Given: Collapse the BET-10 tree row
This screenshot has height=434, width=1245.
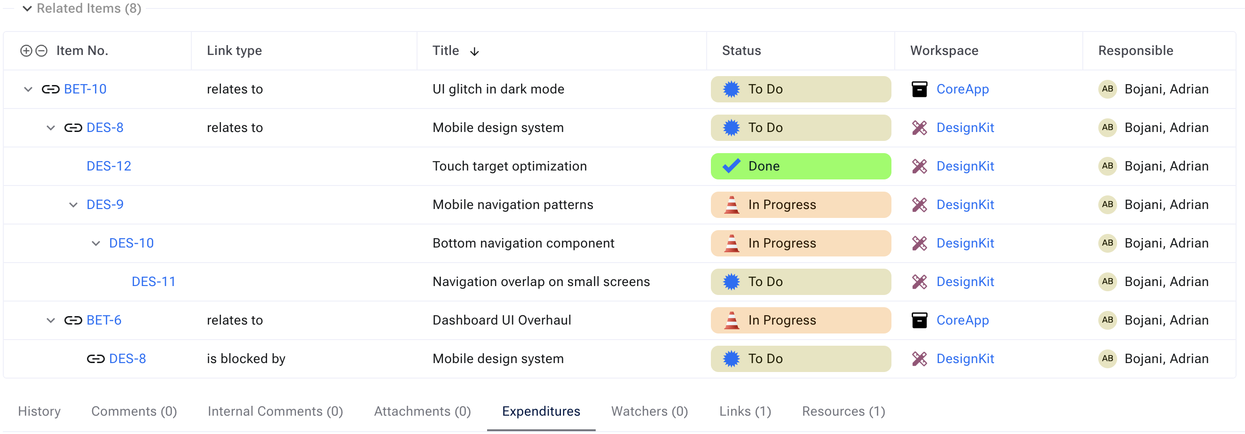Looking at the screenshot, I should coord(28,89).
